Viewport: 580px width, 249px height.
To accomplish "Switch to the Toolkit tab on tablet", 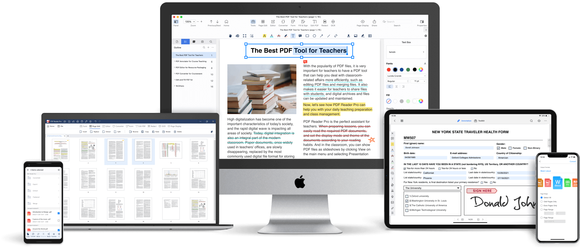I will (479, 121).
